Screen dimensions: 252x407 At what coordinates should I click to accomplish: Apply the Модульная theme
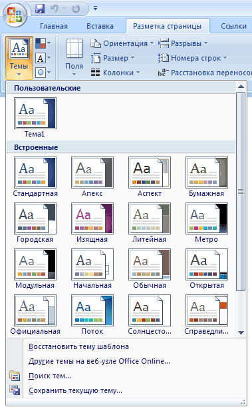[35, 268]
